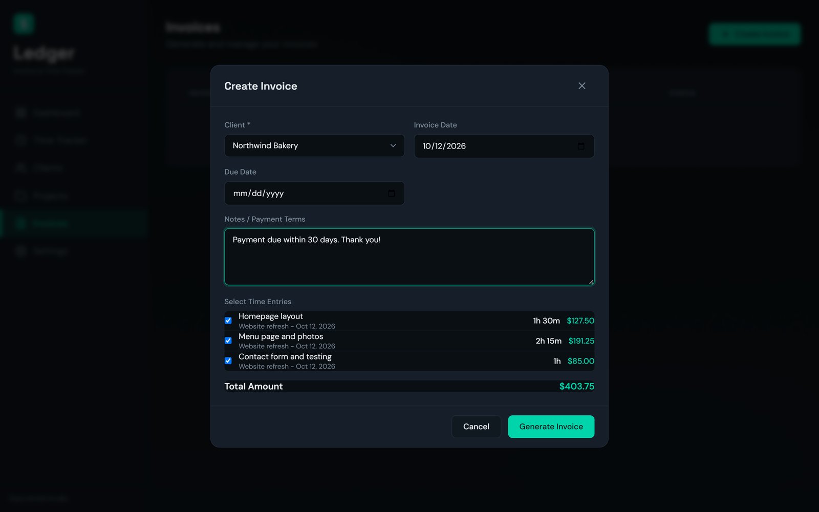Click the "1h" duration for Contact form

click(x=557, y=361)
